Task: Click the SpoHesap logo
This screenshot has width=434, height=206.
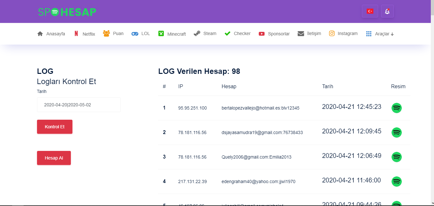Action: tap(67, 12)
